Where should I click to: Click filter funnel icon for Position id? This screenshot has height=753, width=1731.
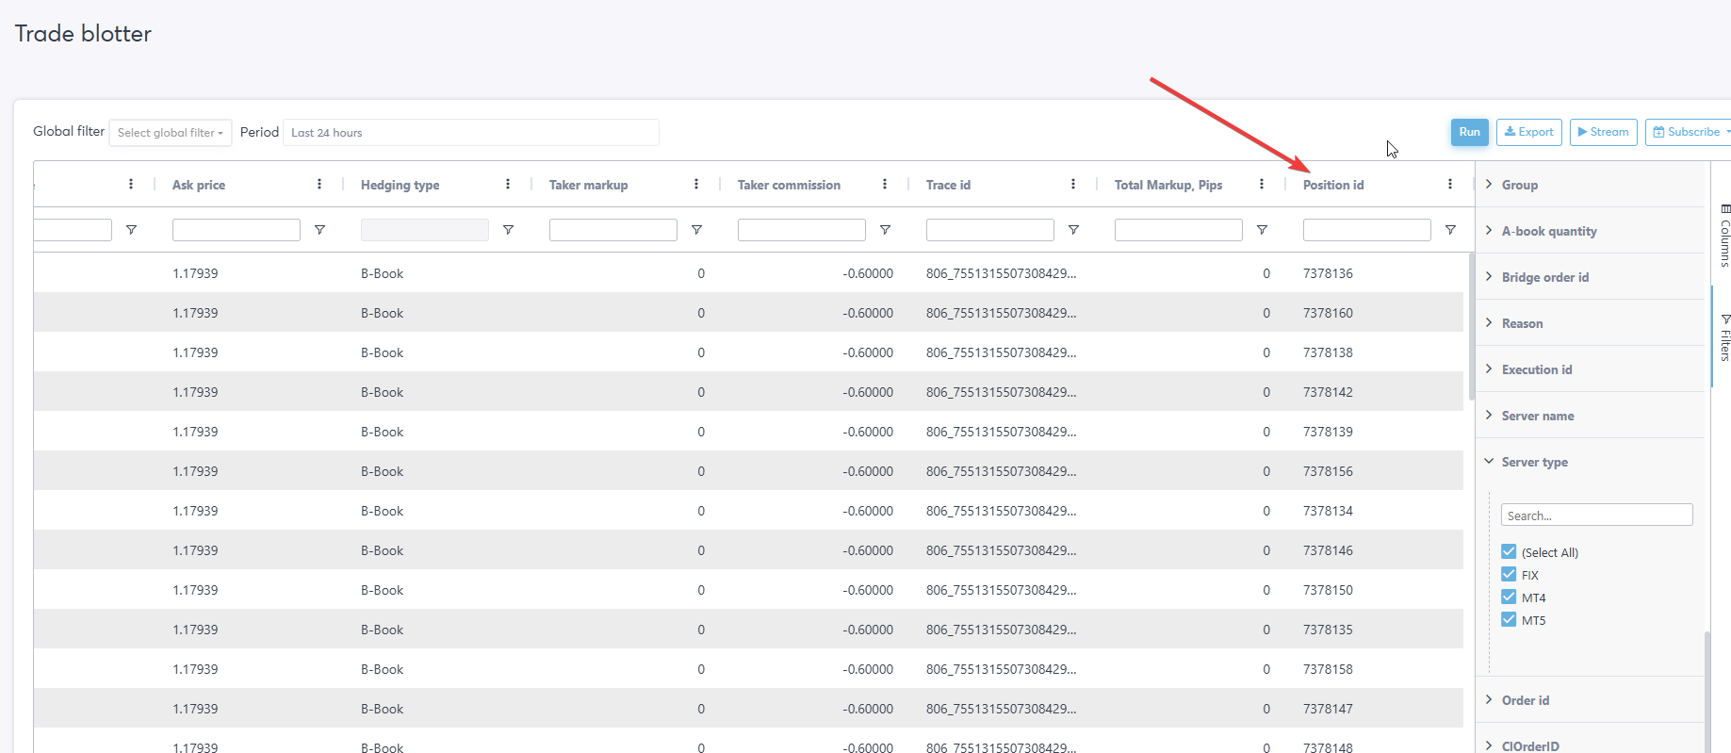pos(1450,230)
